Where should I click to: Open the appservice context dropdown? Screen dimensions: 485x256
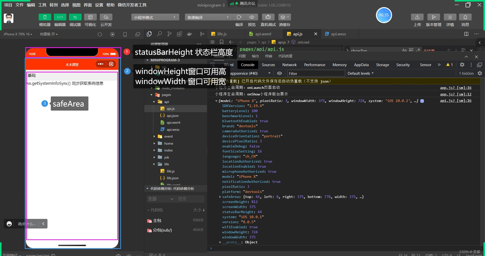point(250,73)
